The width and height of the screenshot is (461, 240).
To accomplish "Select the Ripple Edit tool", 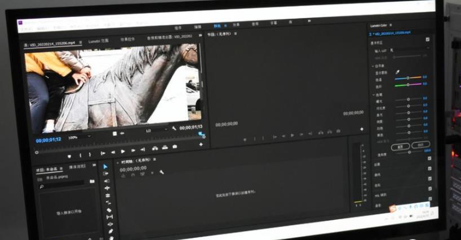I will [x=107, y=181].
